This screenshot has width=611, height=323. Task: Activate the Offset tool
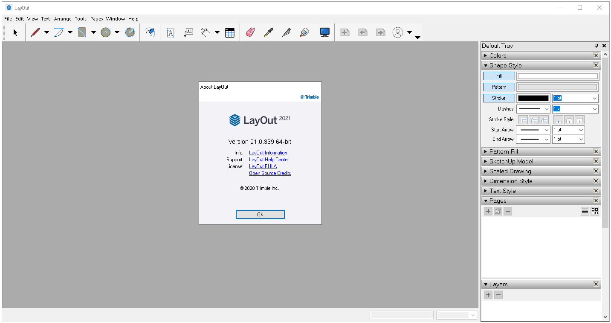tap(150, 32)
